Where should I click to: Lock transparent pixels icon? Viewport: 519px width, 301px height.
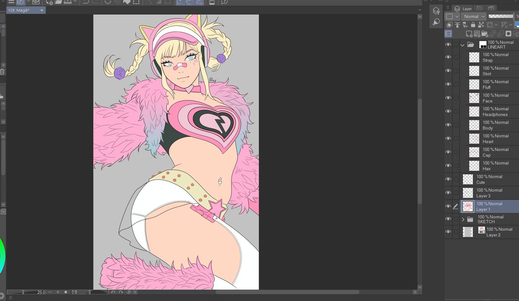tap(481, 25)
